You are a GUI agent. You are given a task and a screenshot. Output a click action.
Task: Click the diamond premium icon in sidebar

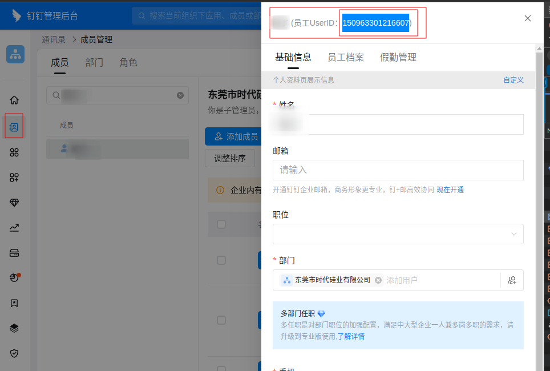14,203
